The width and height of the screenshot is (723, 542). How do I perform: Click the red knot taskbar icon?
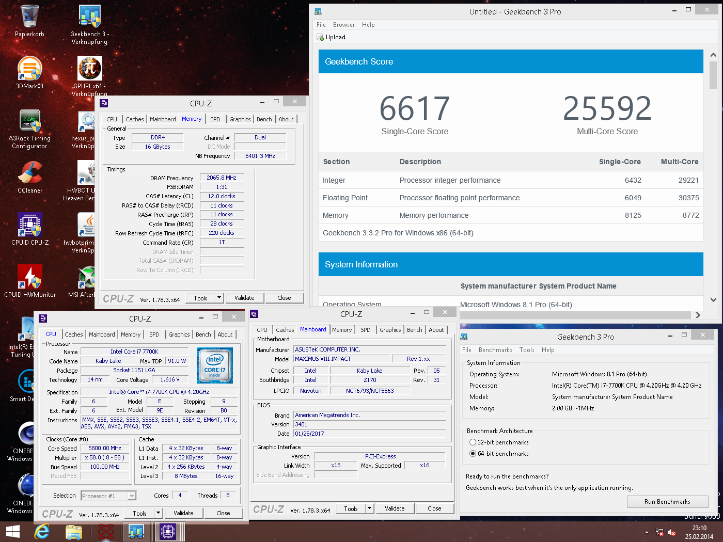click(x=106, y=531)
